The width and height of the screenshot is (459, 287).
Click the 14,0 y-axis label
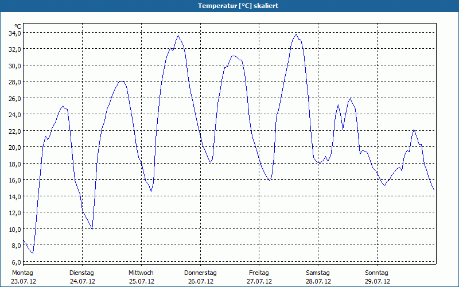[15, 196]
